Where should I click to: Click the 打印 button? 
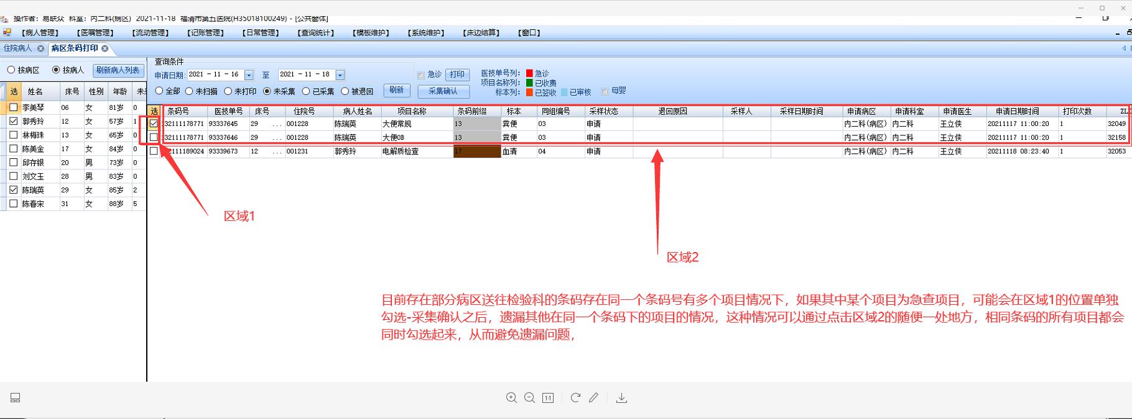click(x=457, y=74)
